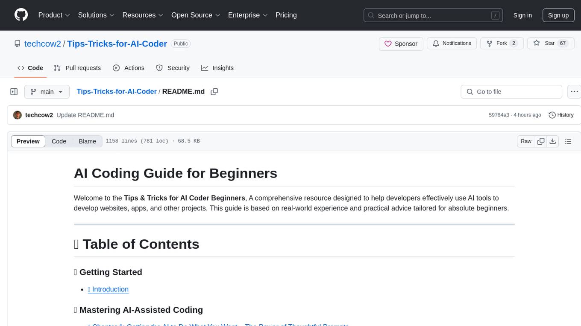
Task: Expand the Resources menu
Action: [143, 15]
